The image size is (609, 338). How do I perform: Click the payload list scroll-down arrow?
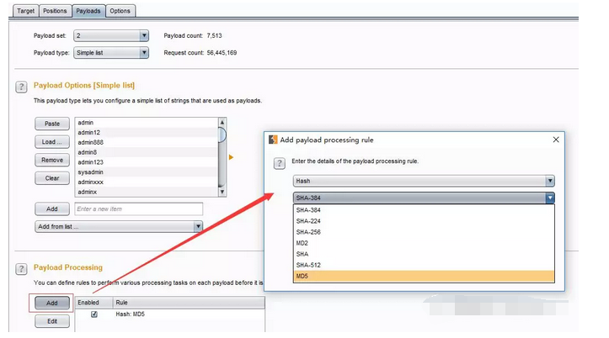coord(222,192)
